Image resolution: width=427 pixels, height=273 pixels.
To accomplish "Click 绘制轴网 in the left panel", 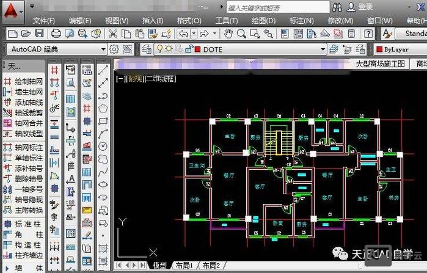I will click(x=28, y=81).
